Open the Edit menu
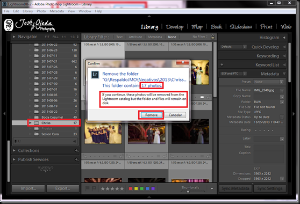This screenshot has height=204, width=300. click(x=16, y=11)
